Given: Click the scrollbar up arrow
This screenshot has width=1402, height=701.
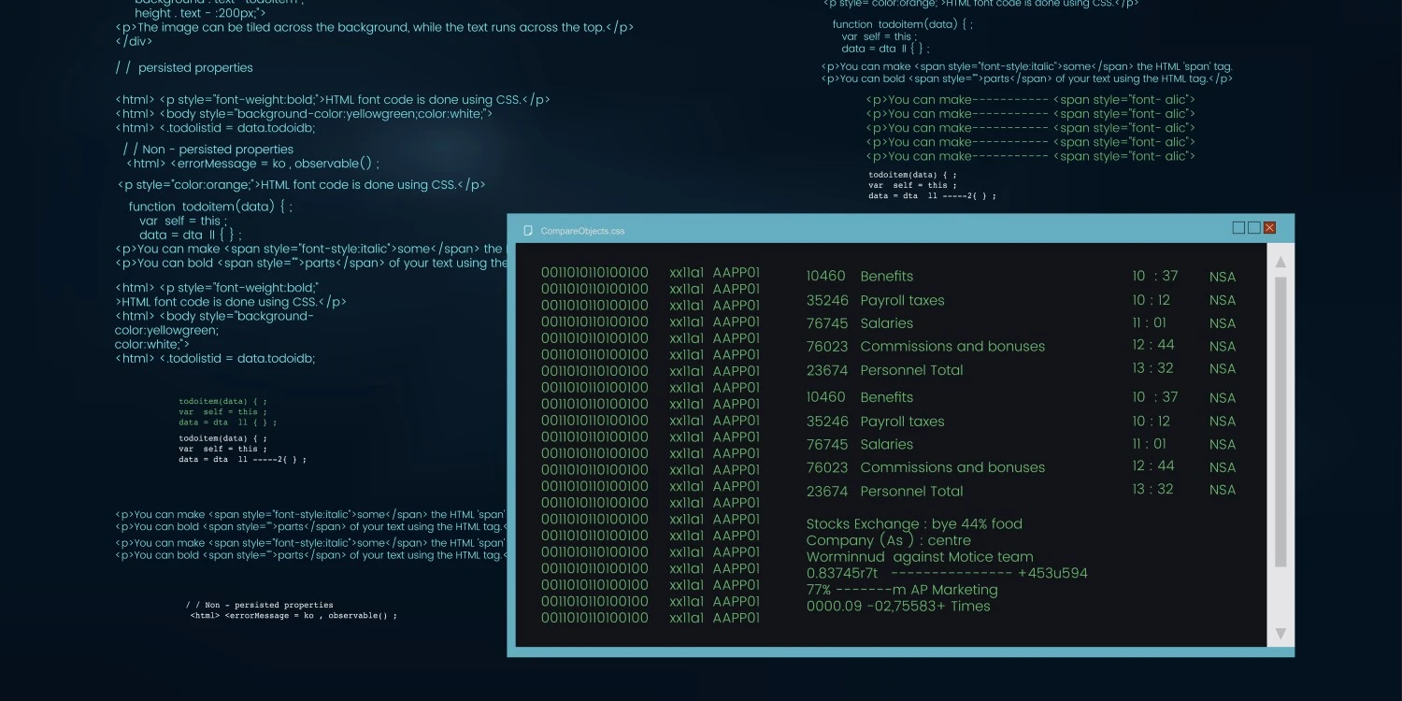Looking at the screenshot, I should coord(1280,262).
